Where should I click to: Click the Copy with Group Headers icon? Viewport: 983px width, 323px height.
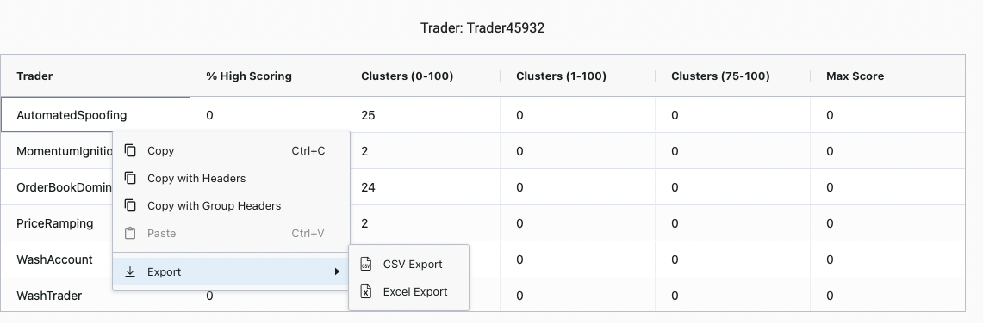pos(130,205)
